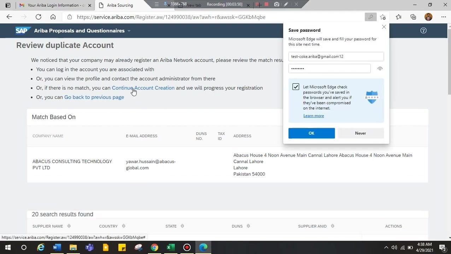Add this page to favorites
The image size is (451, 254).
383,17
